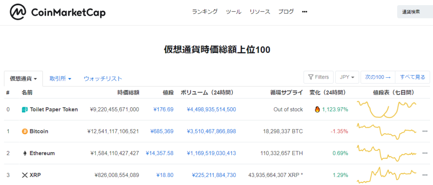The width and height of the screenshot is (433, 185).
Task: Click the Bitcoin price ¥685,369
Action: (162, 131)
